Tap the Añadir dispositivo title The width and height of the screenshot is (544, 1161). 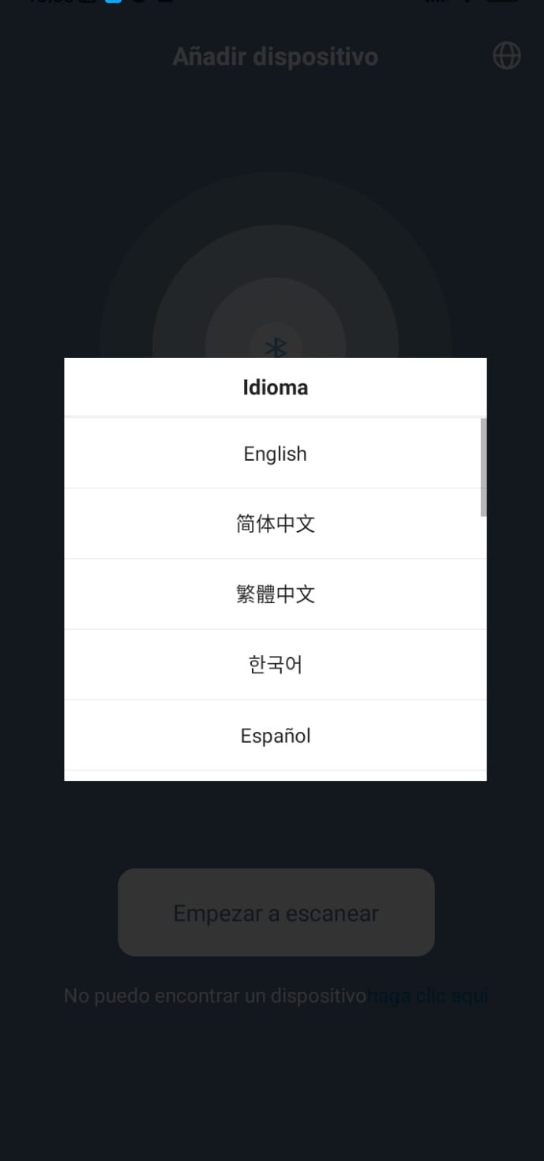(275, 57)
